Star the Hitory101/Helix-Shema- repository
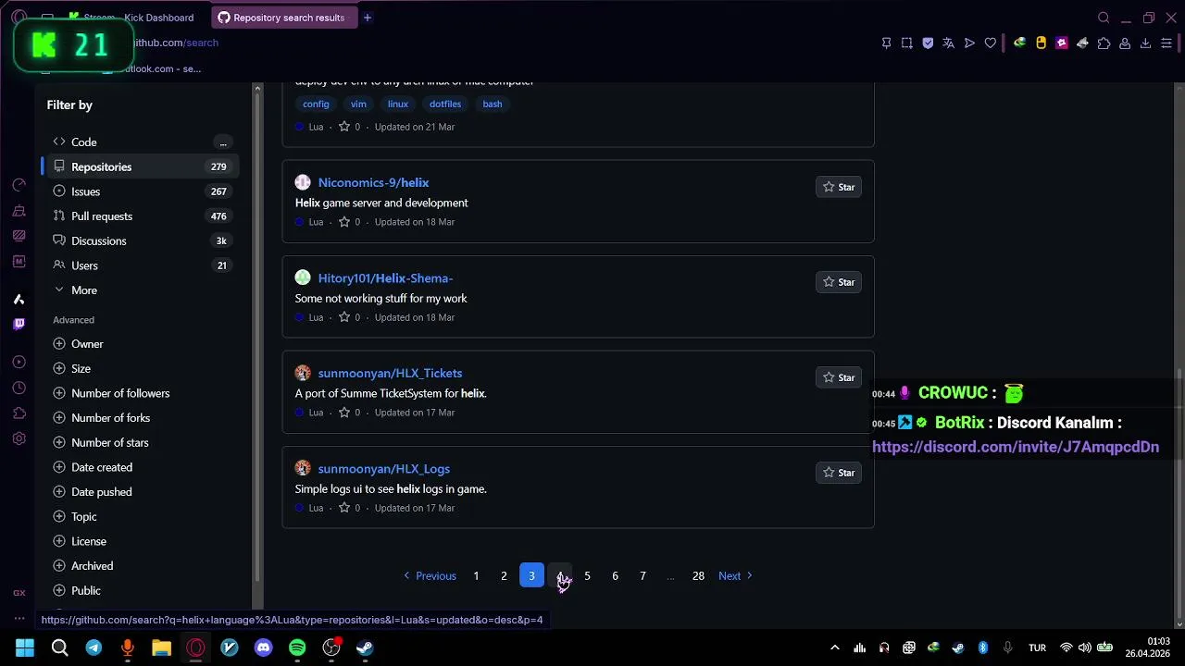 pyautogui.click(x=839, y=282)
